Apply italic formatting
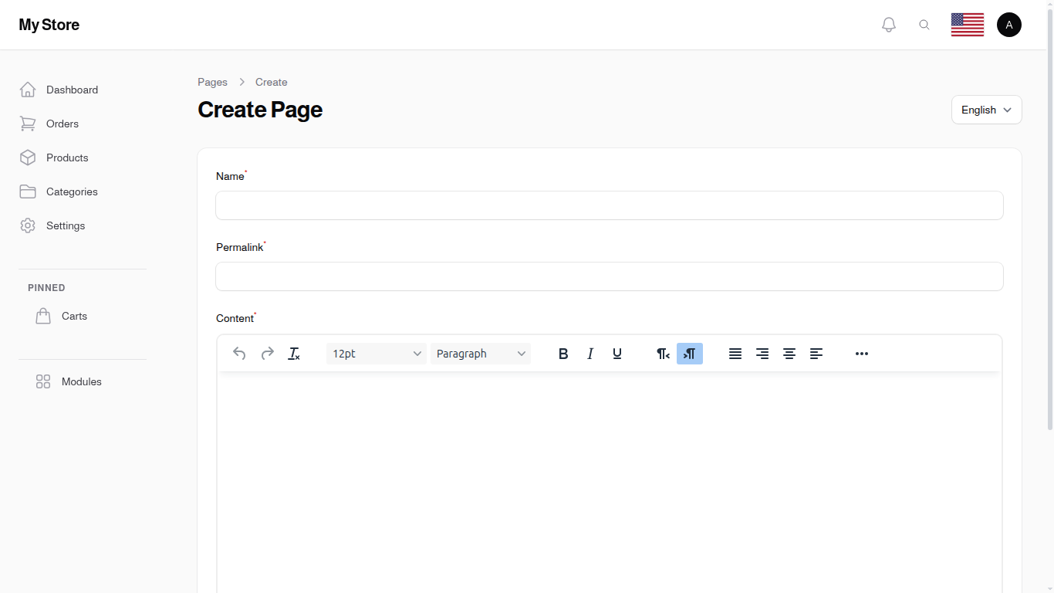Image resolution: width=1054 pixels, height=593 pixels. (x=589, y=353)
